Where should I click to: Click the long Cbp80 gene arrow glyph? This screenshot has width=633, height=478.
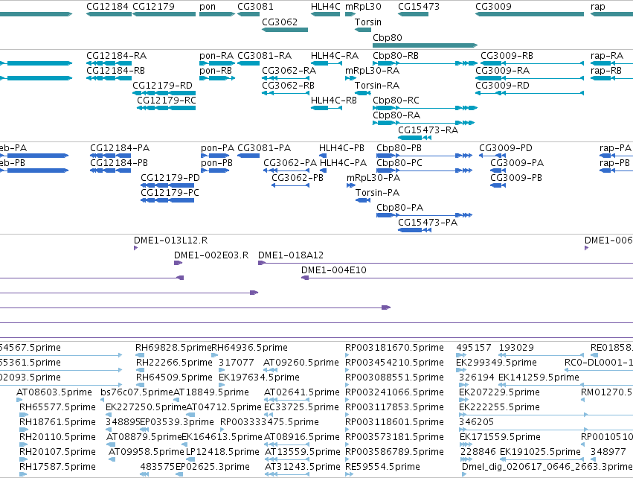pyautogui.click(x=425, y=45)
